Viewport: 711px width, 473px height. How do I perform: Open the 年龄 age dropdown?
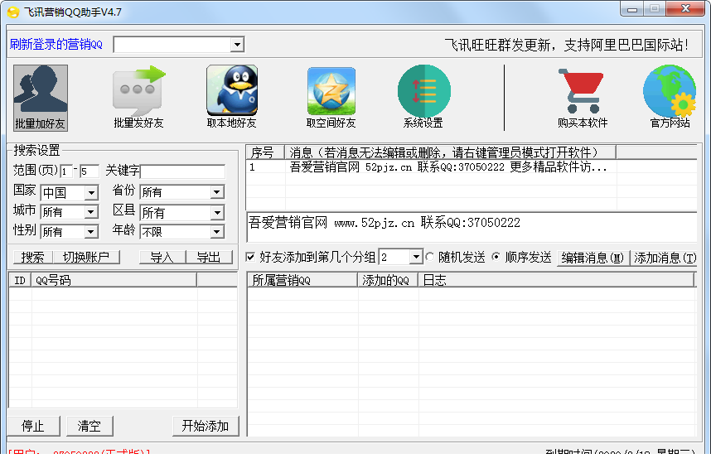tap(217, 232)
